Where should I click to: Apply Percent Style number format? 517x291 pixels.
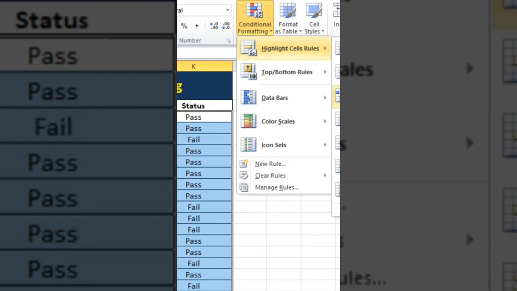tap(184, 26)
